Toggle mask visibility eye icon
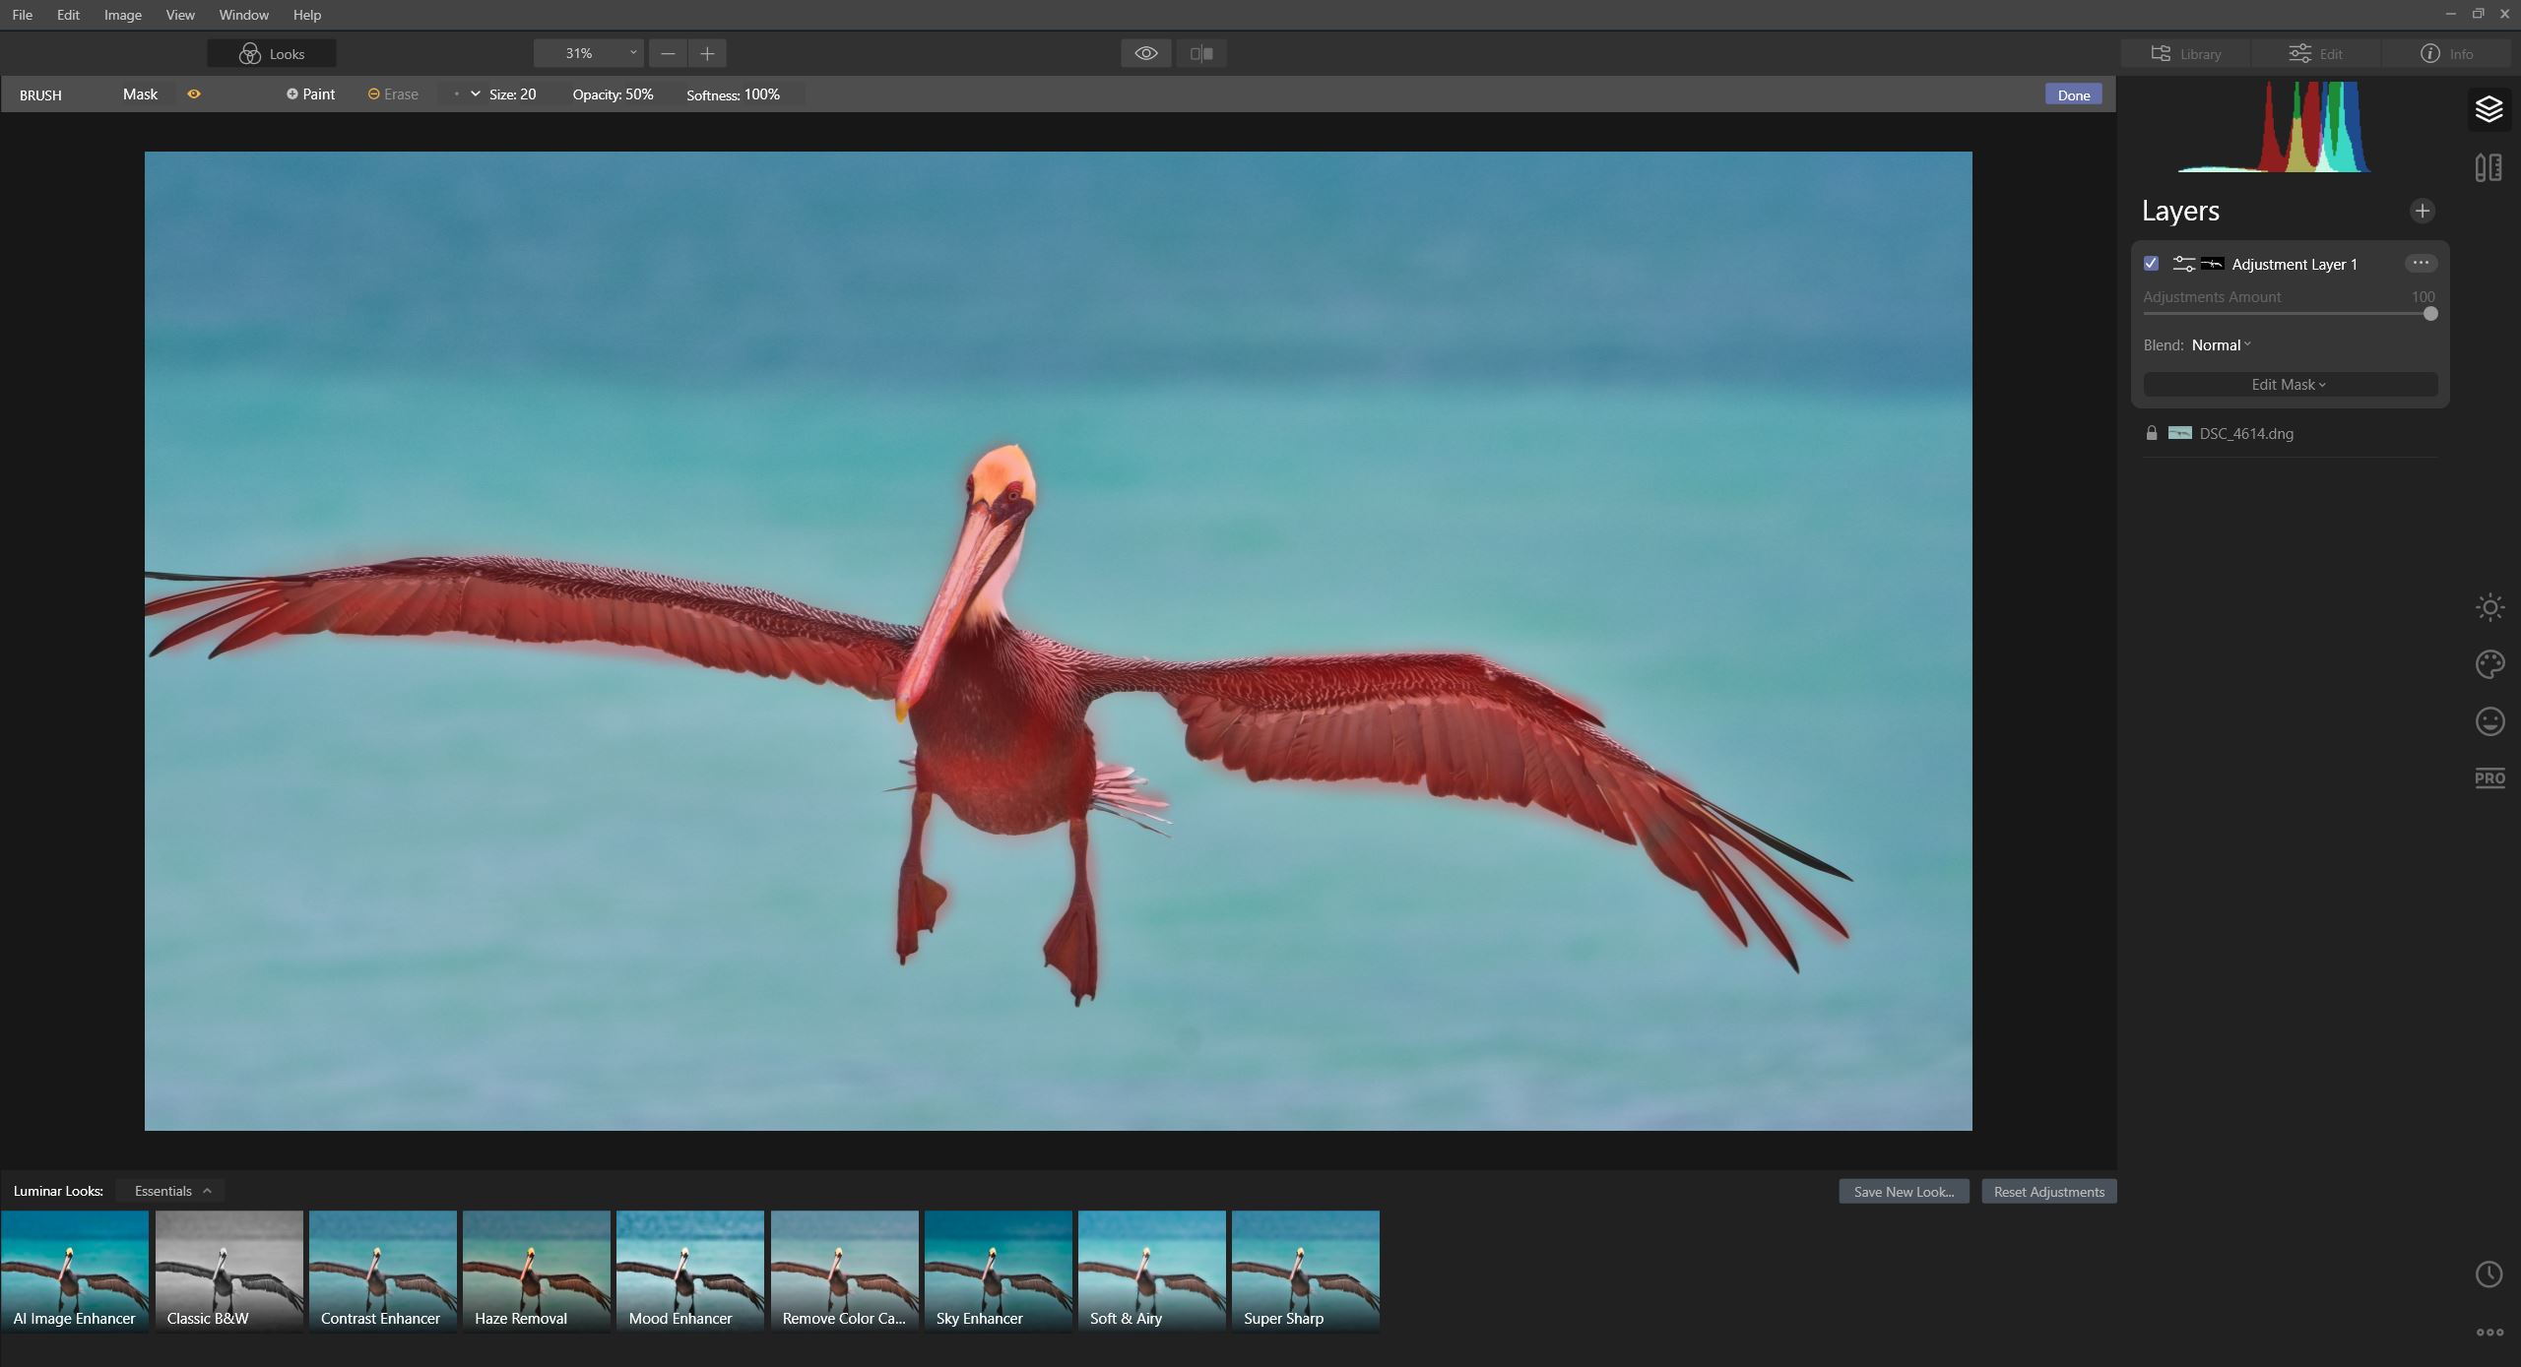The image size is (2521, 1367). click(194, 94)
